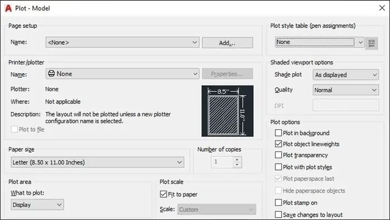Click the printer icon beside None plotter
390x220 pixels.
(51, 73)
